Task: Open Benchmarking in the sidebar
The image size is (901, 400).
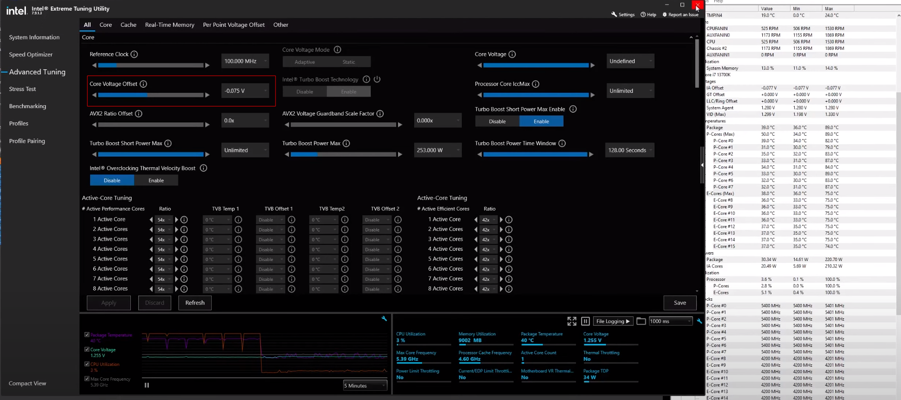Action: [x=28, y=106]
